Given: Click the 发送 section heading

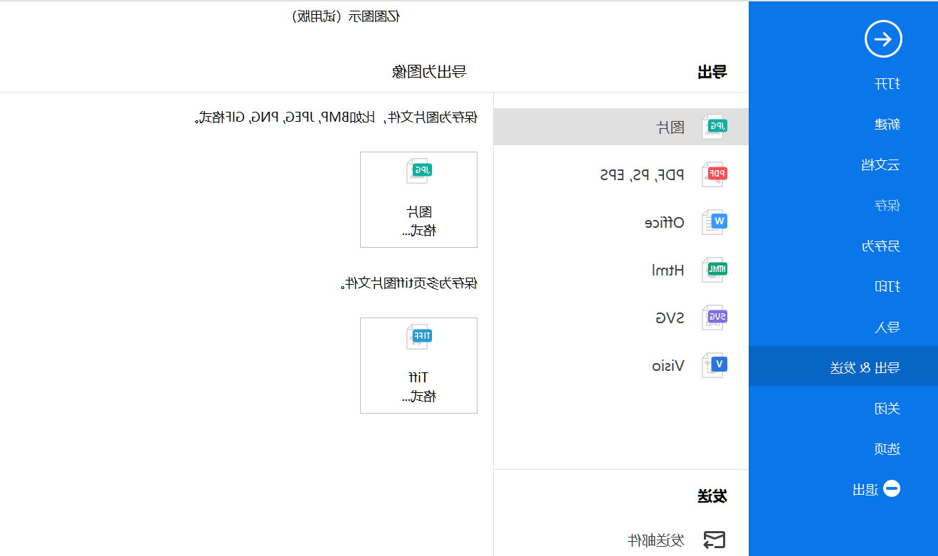Looking at the screenshot, I should click(712, 497).
